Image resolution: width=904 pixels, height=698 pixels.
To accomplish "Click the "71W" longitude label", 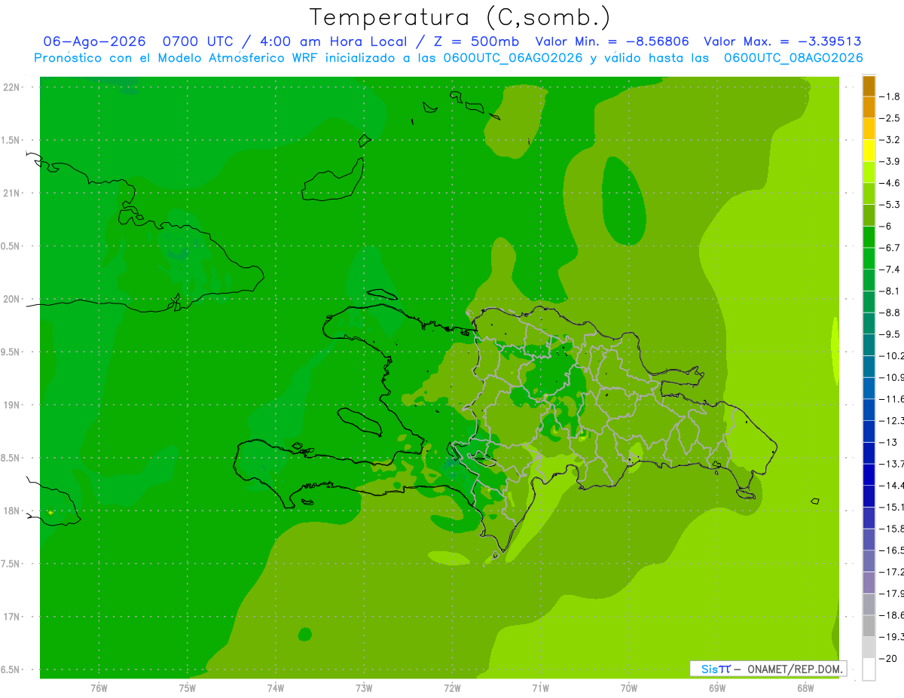I will (x=540, y=688).
